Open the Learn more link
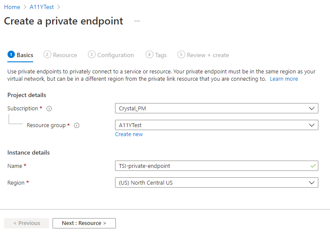 [283, 79]
